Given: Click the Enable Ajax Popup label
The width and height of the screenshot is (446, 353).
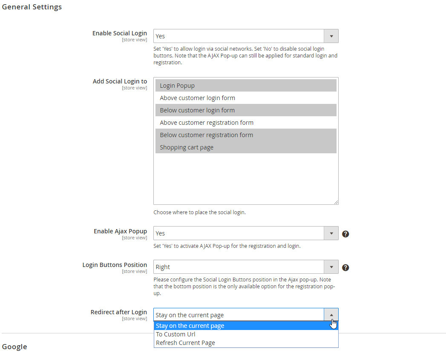Looking at the screenshot, I should click(120, 231).
